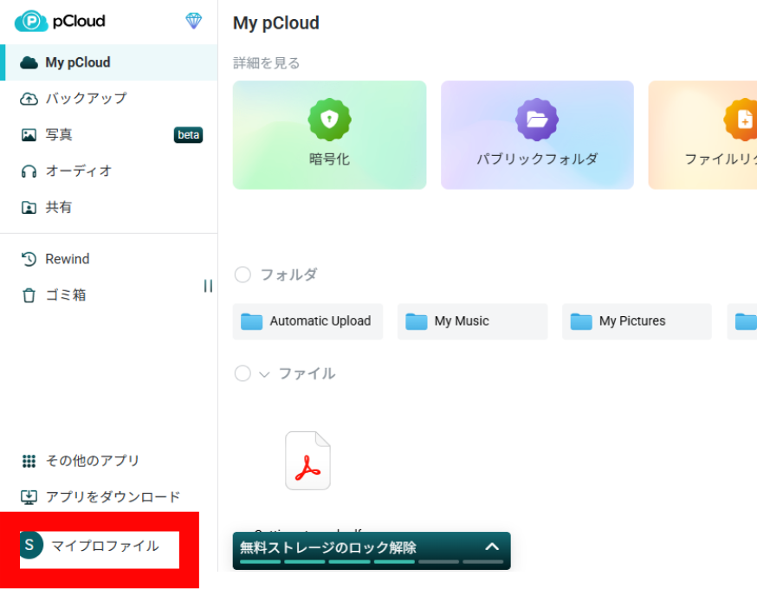Screen dimensions: 757x589
Task: Open the My Music folder
Action: 472,321
